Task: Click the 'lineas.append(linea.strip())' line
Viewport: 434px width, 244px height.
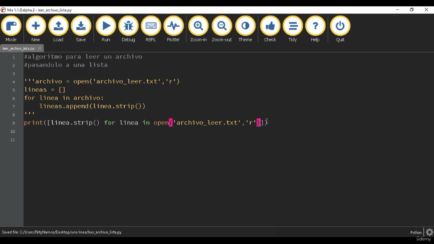Action: [92, 106]
